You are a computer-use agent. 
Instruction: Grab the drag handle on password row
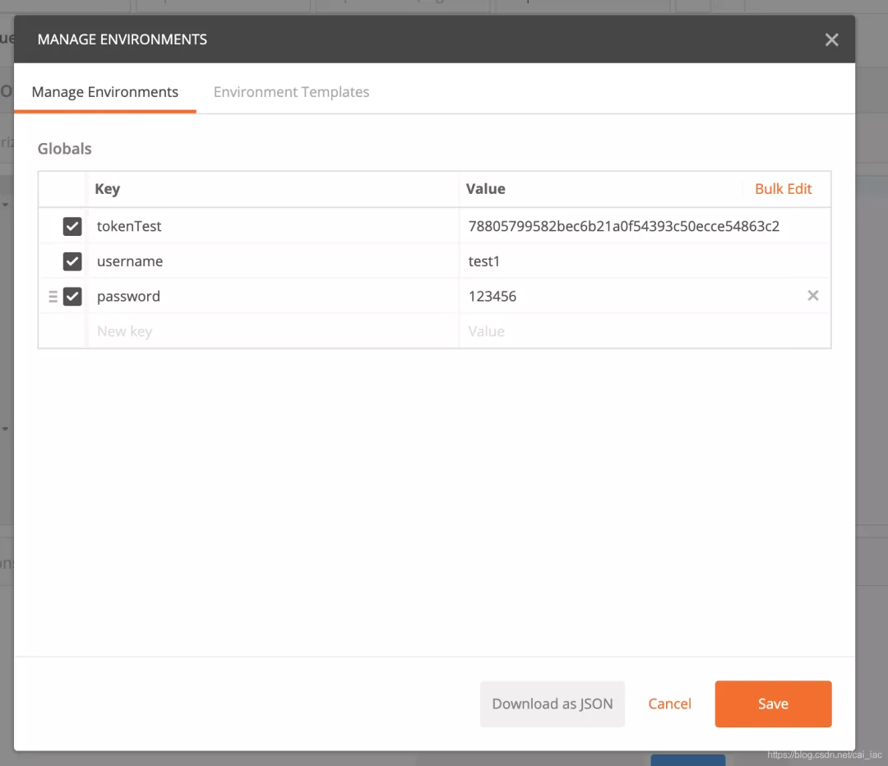(53, 297)
